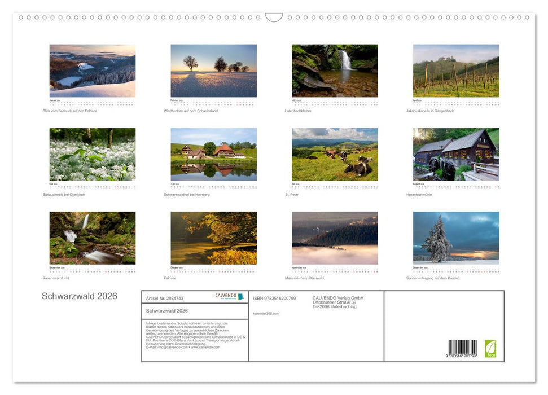Screen dimensions: 548x395
Task: Open the Bärlauchwald bei Oberkirch photo
Action: [93, 155]
